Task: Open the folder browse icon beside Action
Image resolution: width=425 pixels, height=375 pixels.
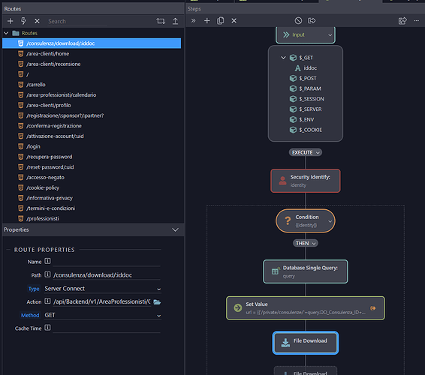Action: click(157, 302)
